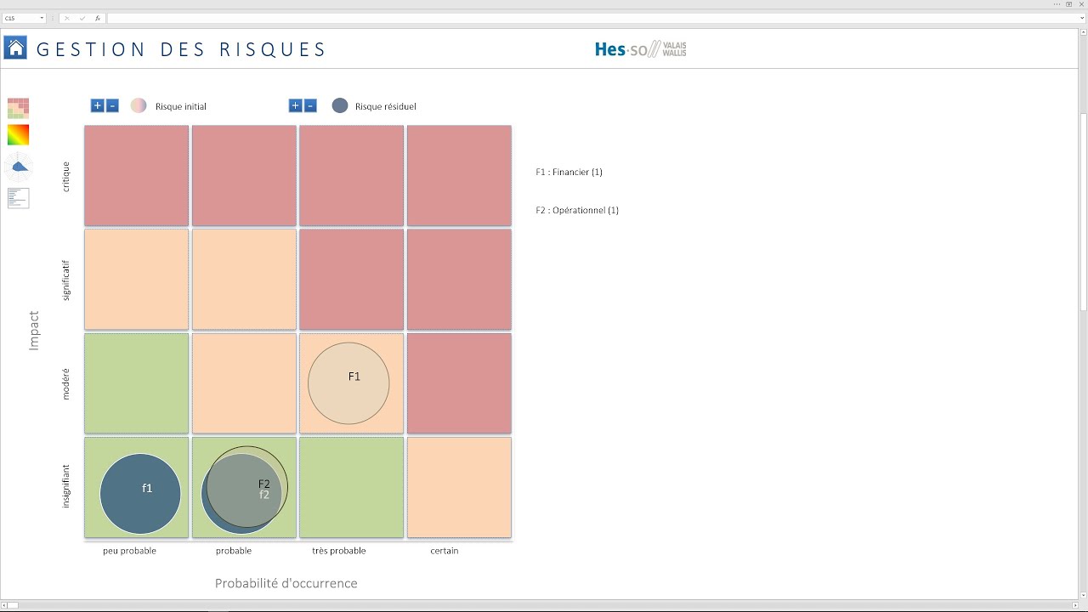Click the Risque résiduel legend circle icon
The image size is (1088, 612).
(340, 105)
